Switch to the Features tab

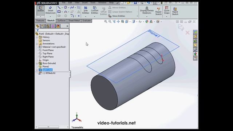[x=40, y=20]
